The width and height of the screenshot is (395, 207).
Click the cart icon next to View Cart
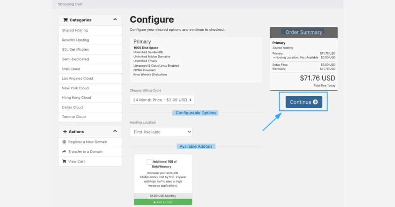point(64,161)
